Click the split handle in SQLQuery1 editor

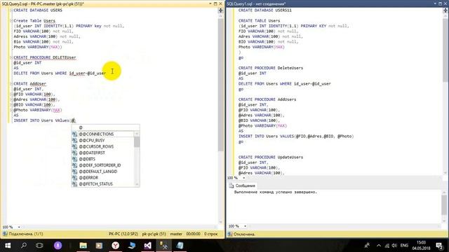click(x=445, y=10)
